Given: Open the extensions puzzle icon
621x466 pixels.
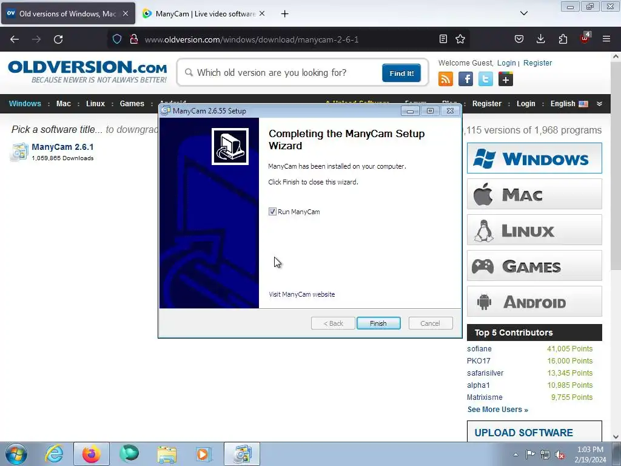Looking at the screenshot, I should pos(563,39).
